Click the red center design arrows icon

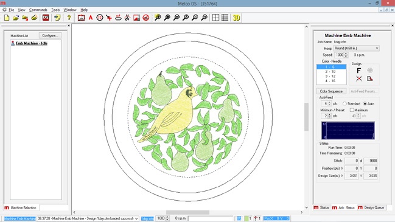(359, 79)
